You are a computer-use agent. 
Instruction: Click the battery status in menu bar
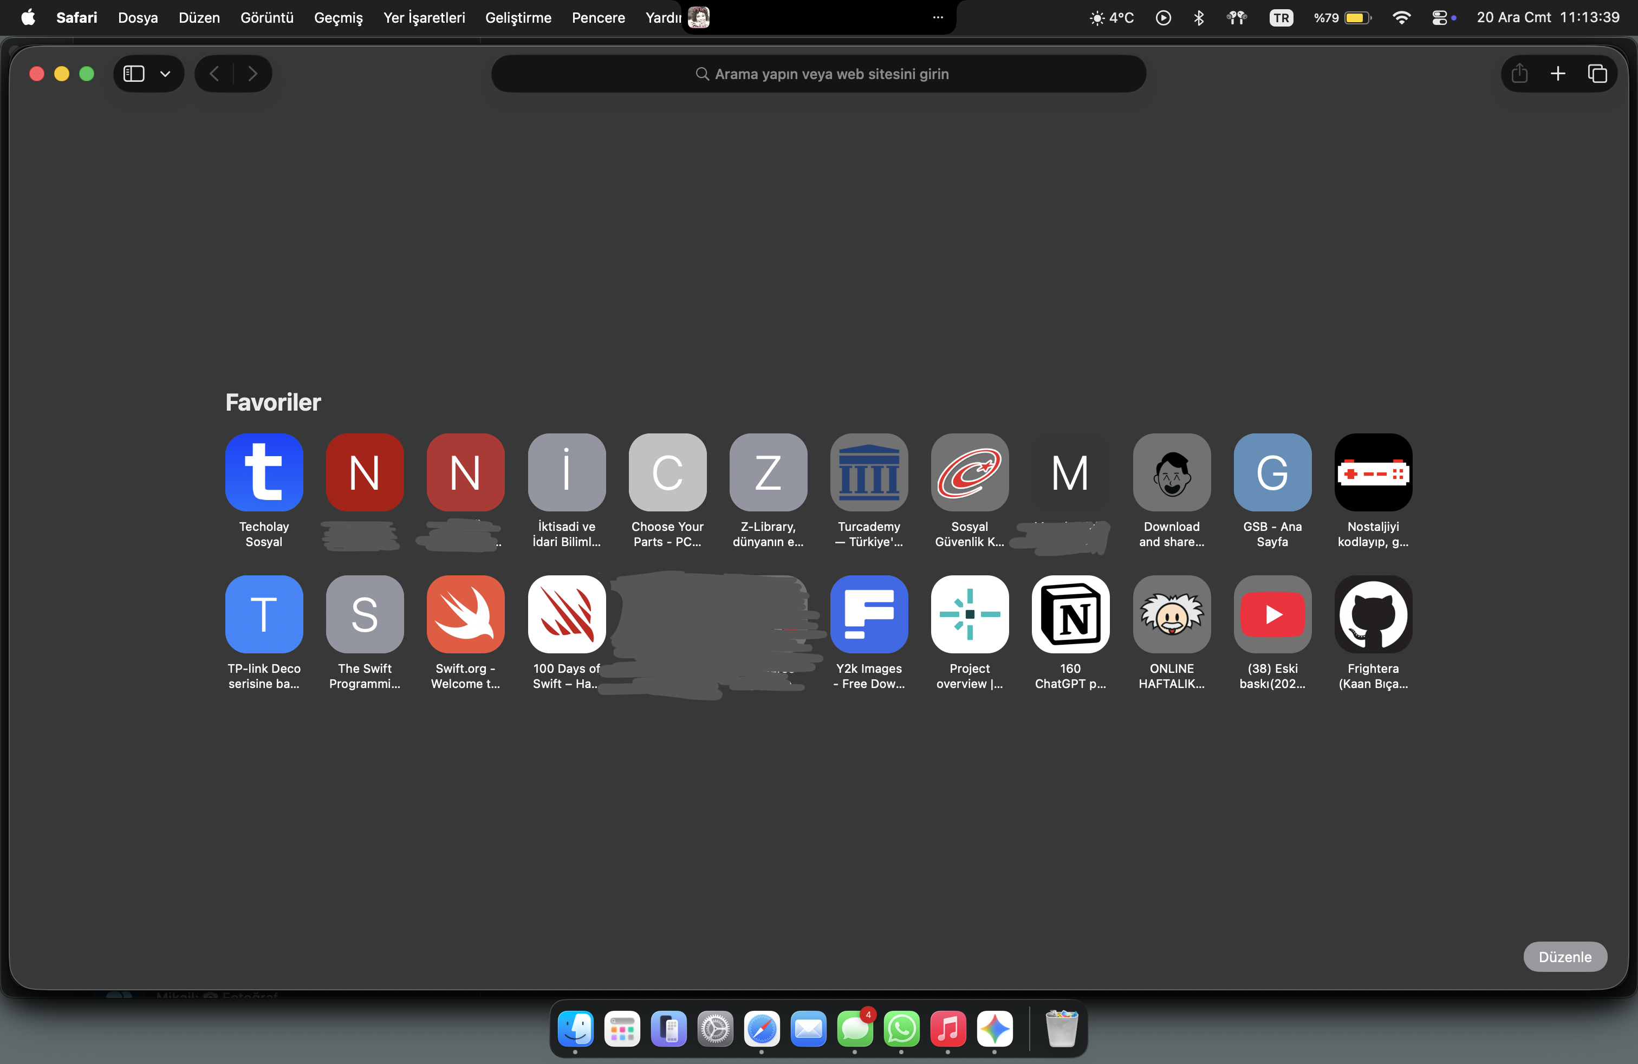pos(1342,17)
